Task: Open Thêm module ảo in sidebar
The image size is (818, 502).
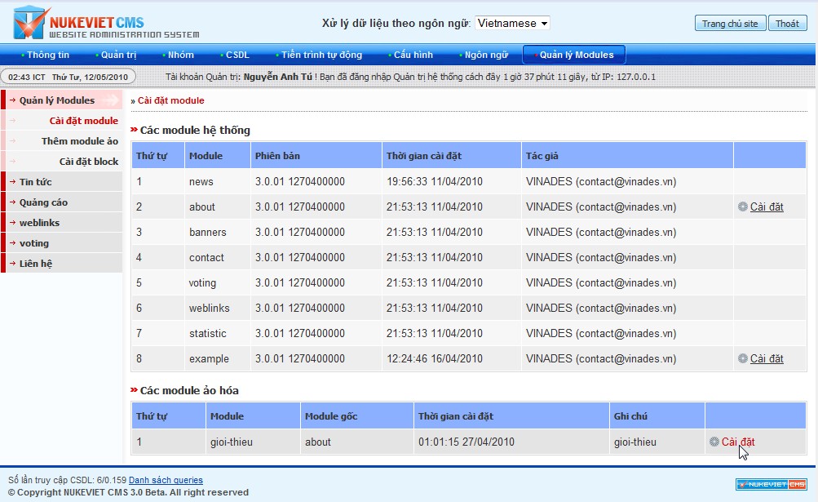Action: tap(80, 141)
